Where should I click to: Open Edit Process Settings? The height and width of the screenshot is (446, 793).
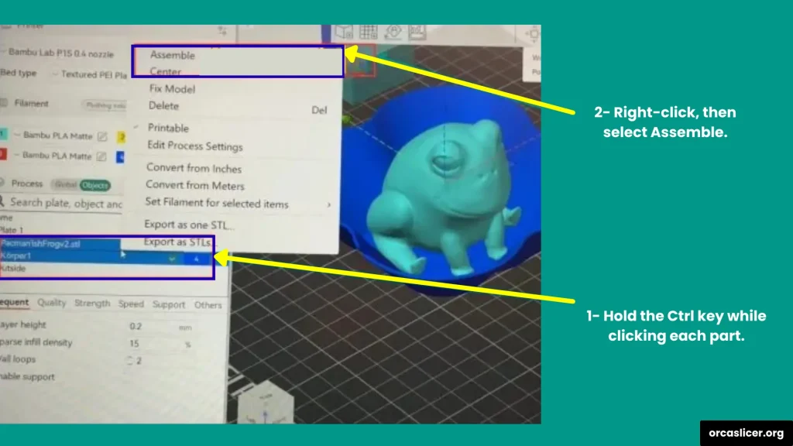pyautogui.click(x=194, y=146)
